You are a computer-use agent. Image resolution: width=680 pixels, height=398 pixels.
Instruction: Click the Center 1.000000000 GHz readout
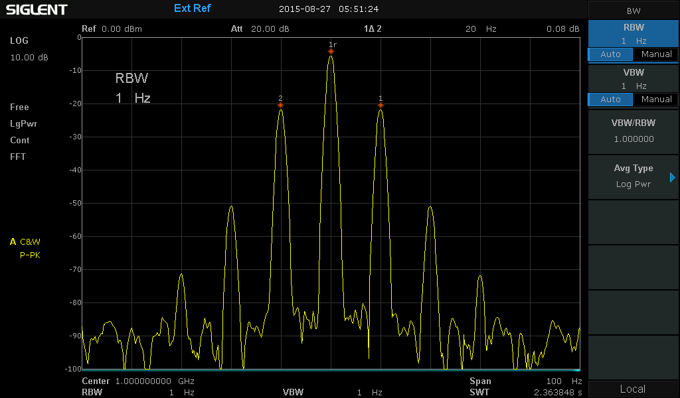click(138, 381)
